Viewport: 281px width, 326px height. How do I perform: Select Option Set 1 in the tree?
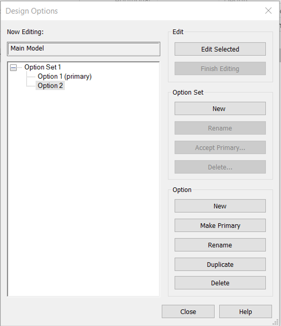pyautogui.click(x=43, y=67)
